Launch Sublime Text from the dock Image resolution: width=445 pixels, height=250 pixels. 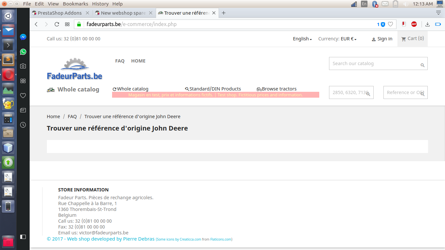point(8,60)
